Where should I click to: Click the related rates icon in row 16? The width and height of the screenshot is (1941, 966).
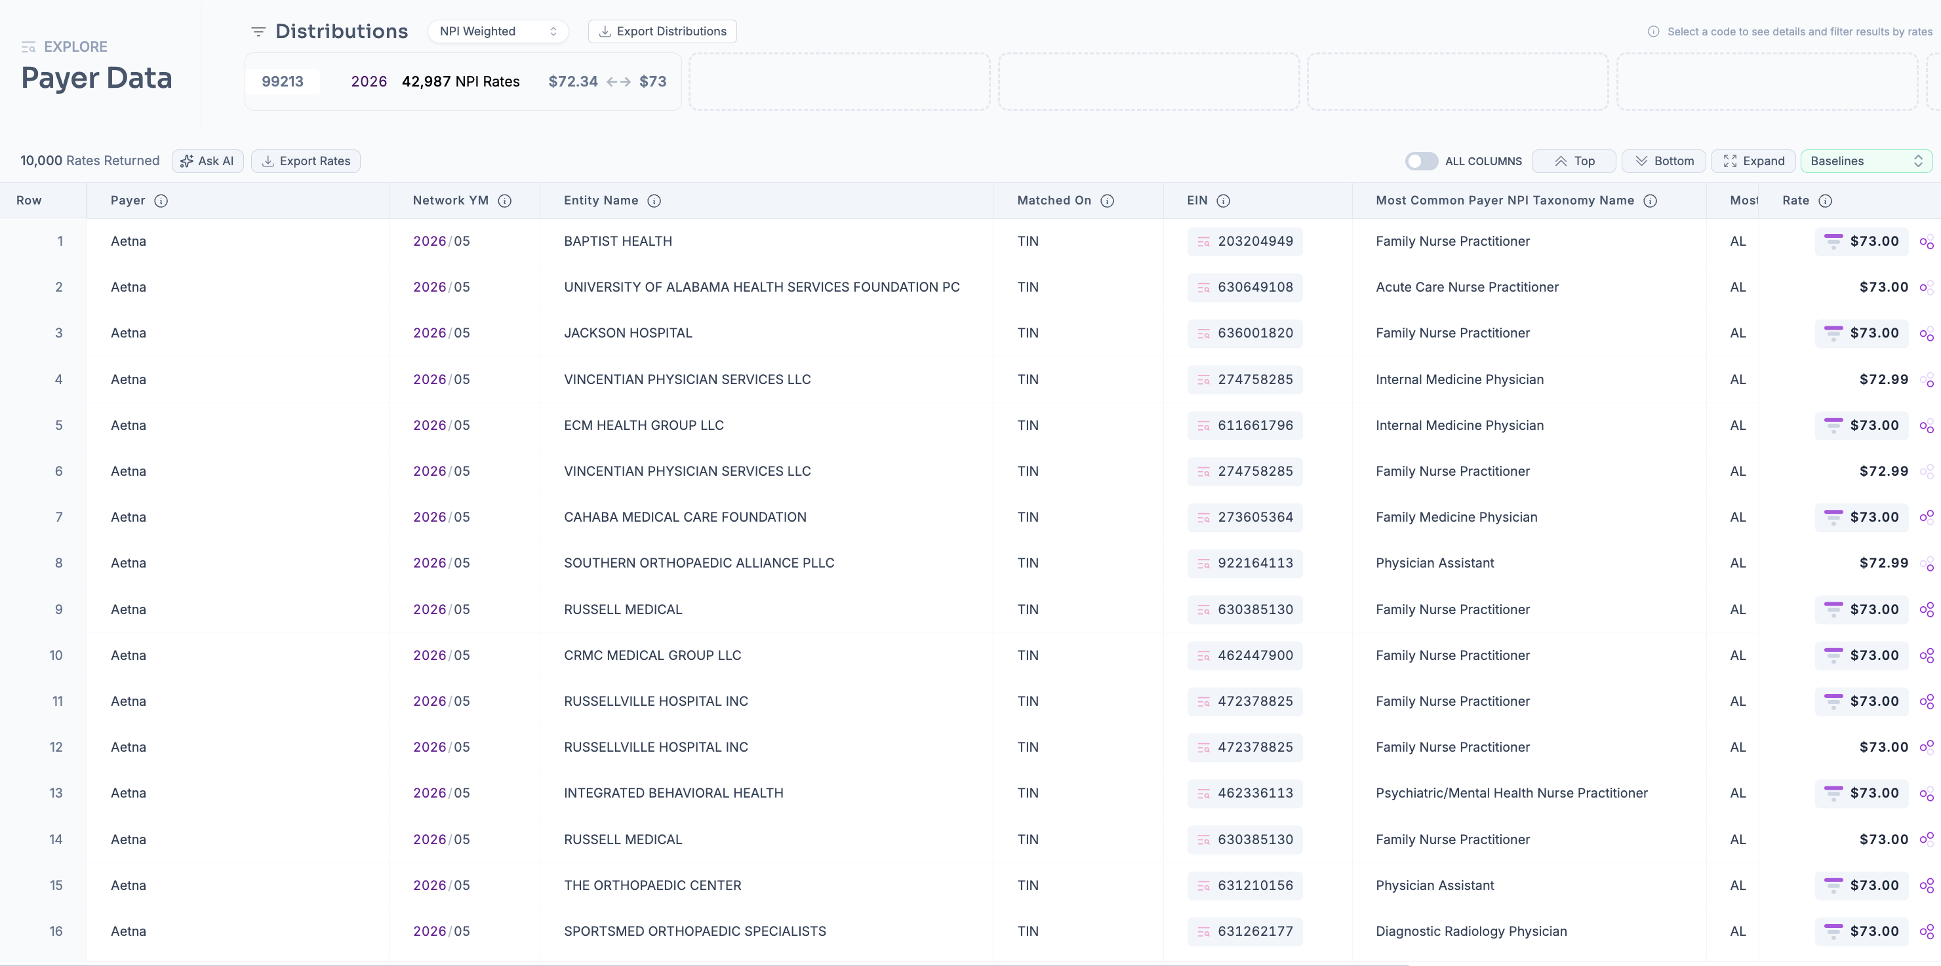[x=1927, y=932]
